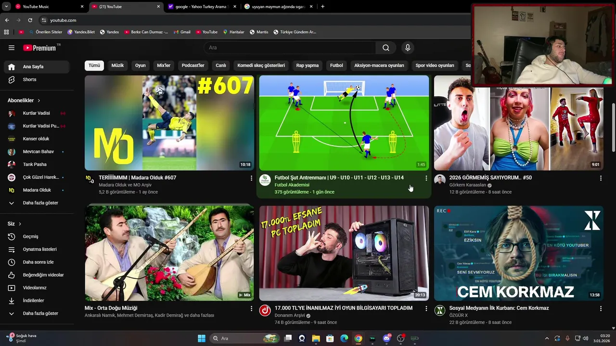The width and height of the screenshot is (616, 346).
Task: Open options menu for Mix - Orta Doğu Müziği
Action: tap(251, 309)
